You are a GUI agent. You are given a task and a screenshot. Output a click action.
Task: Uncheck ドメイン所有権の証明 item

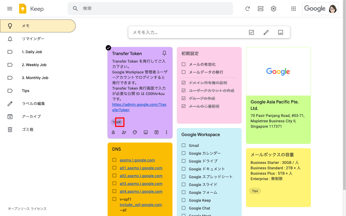(184, 83)
